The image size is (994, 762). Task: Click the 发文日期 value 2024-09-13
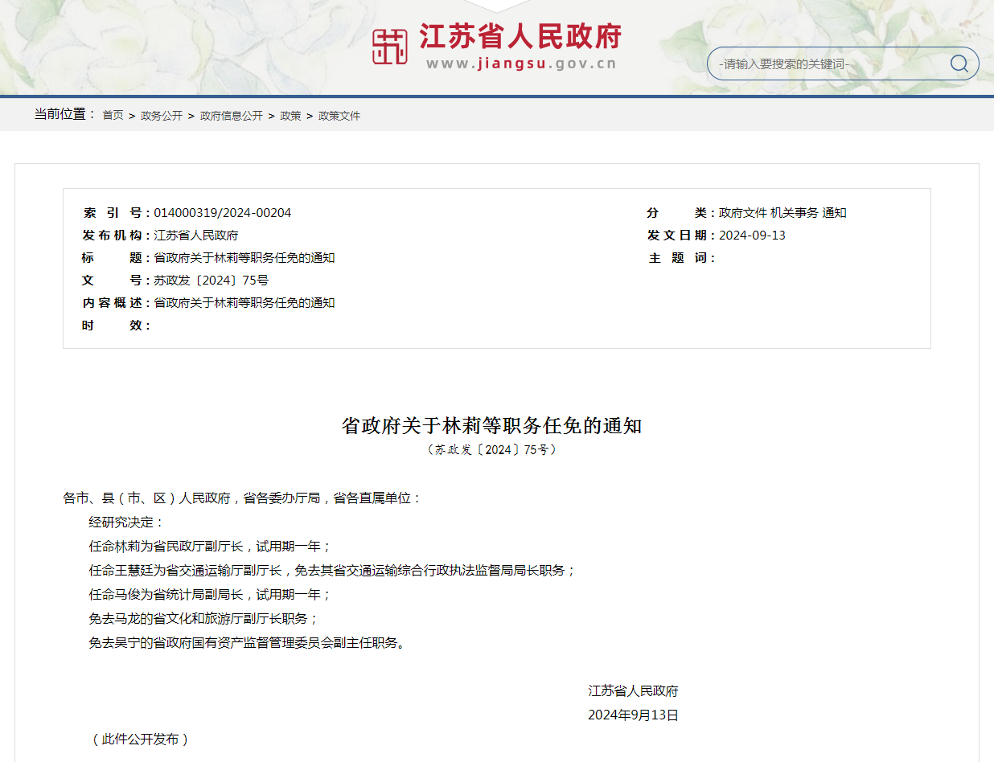[752, 236]
